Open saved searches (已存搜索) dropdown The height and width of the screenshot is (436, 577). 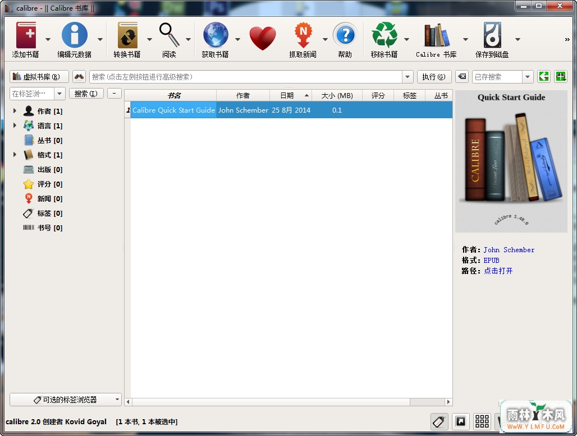528,77
